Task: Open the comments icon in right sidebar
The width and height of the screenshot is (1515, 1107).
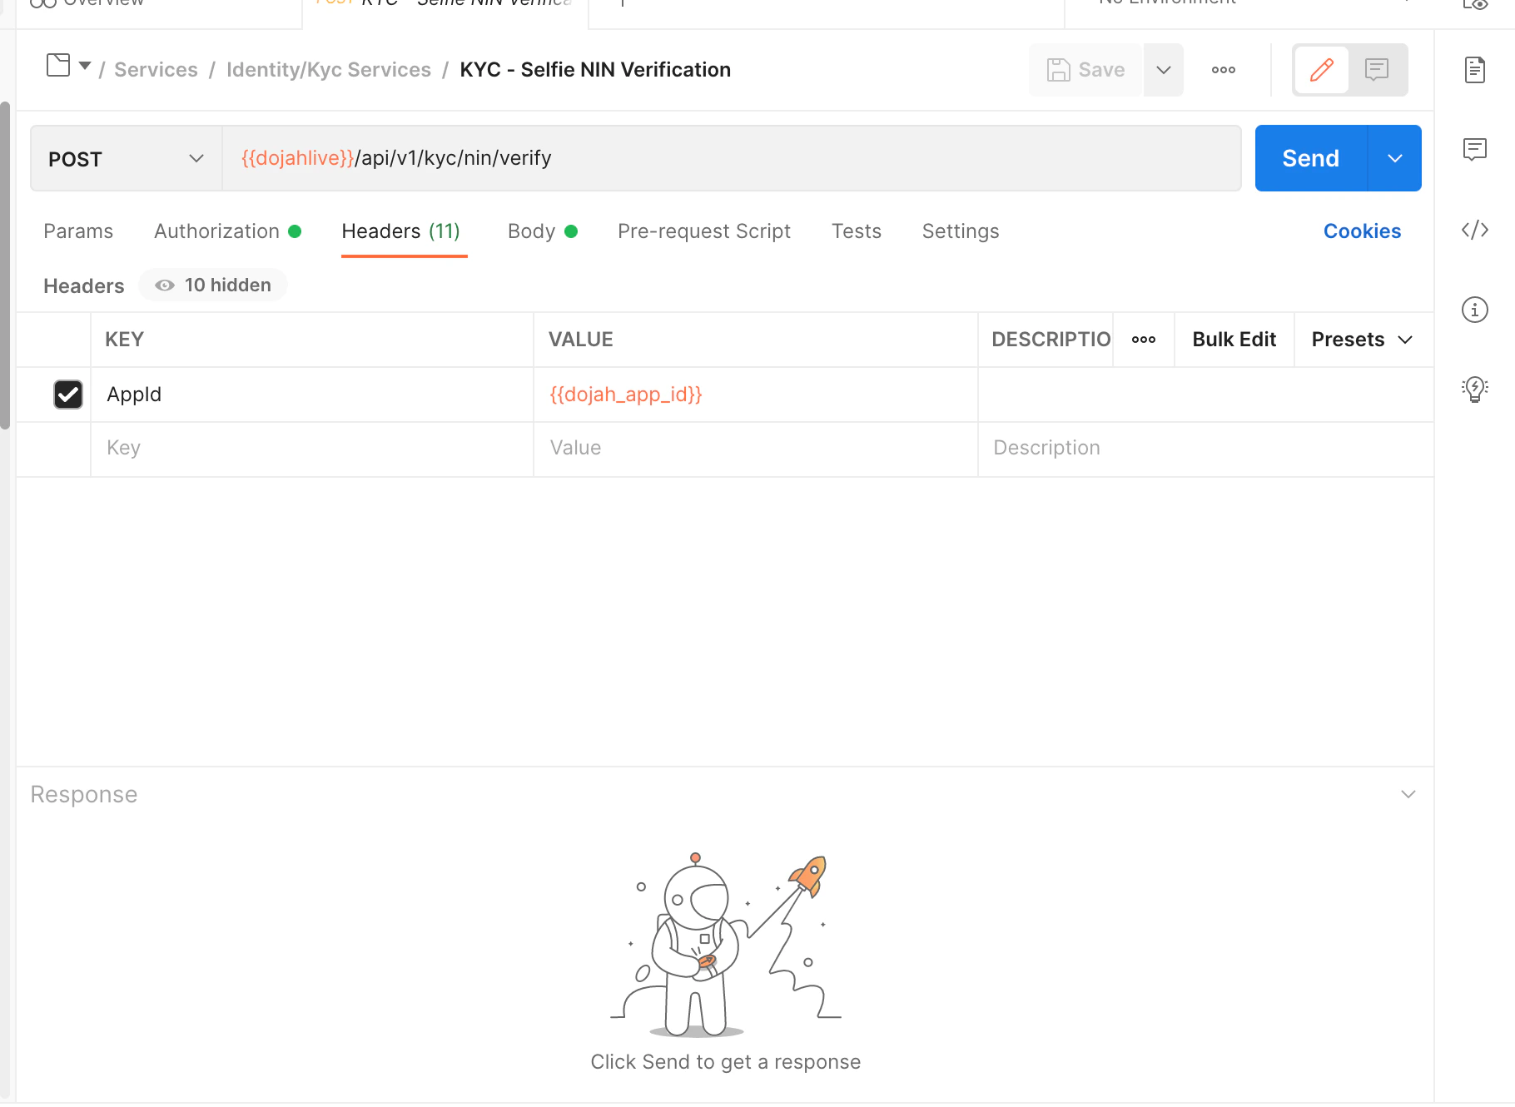Action: [x=1474, y=150]
